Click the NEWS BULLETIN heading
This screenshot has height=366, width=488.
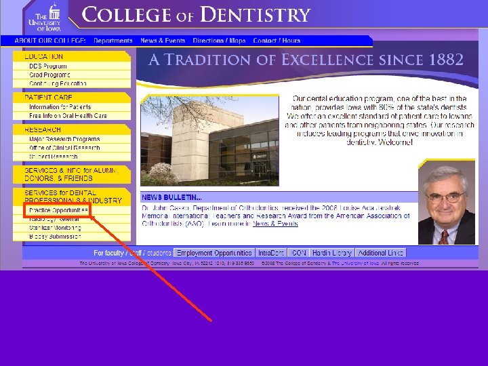(171, 197)
